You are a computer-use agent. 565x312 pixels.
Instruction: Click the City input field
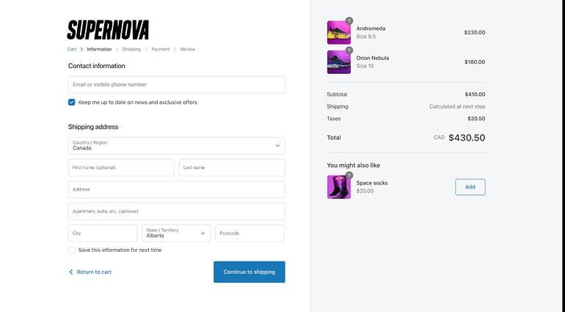click(x=103, y=233)
